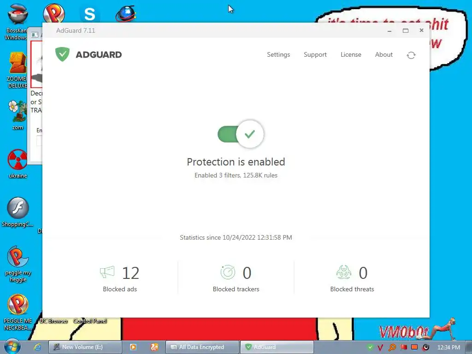Click the refresh filters update icon
The height and width of the screenshot is (354, 472).
411,55
